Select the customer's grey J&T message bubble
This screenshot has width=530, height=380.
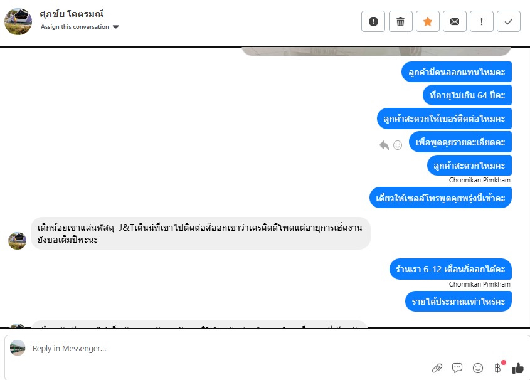click(x=201, y=233)
